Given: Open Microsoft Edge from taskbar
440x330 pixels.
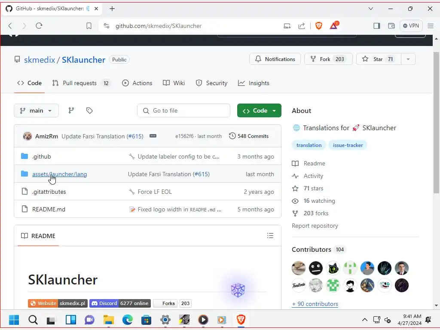Looking at the screenshot, I should tap(127, 320).
